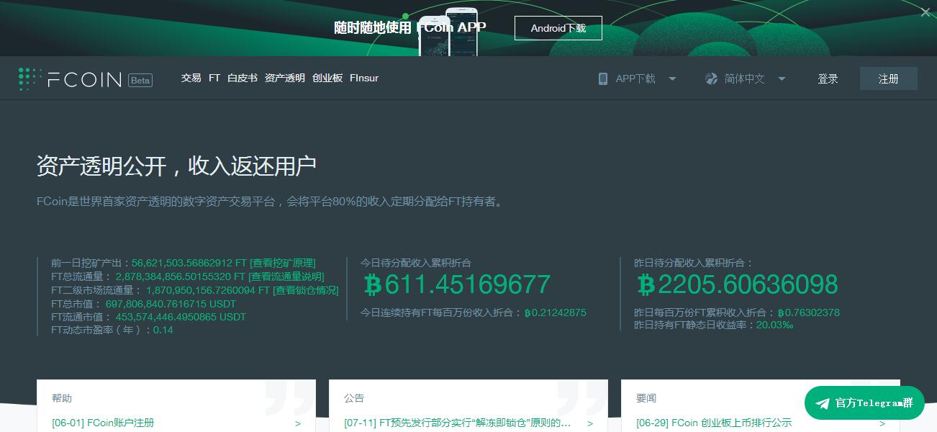Viewport: 937px width, 432px height.
Task: Click the 帮助 section heading
Action: pyautogui.click(x=62, y=398)
